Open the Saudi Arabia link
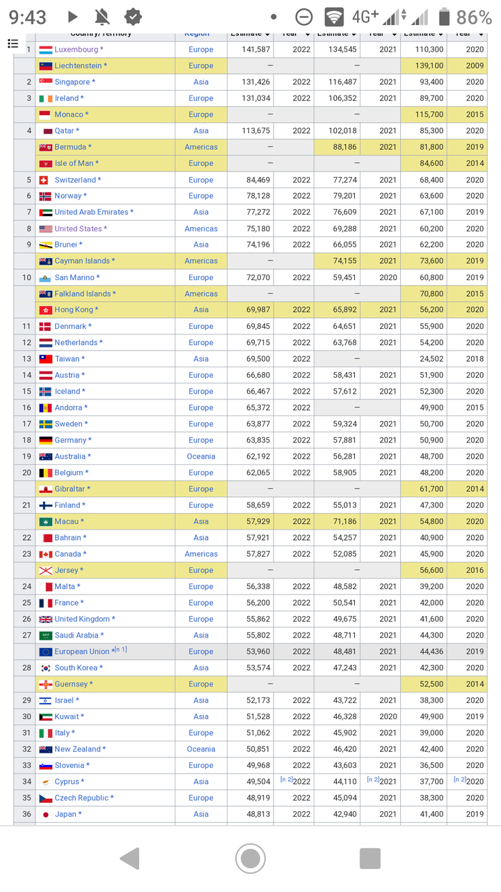This screenshot has height=892, width=501. click(x=77, y=635)
